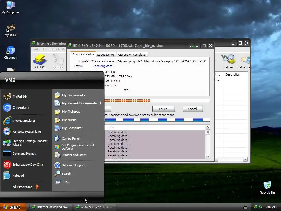Image resolution: width=281 pixels, height=211 pixels.
Task: Click Tell a Friend toolbar icon
Action: pos(244,62)
